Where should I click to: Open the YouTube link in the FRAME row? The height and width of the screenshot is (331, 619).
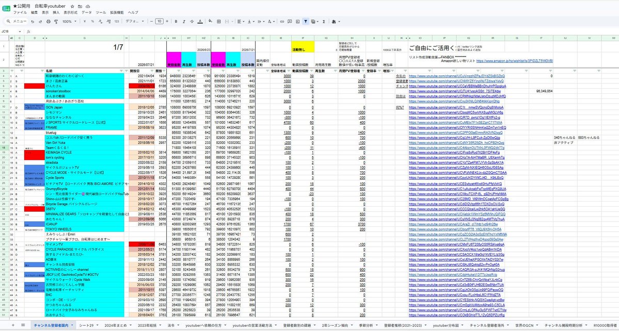pos(457,128)
